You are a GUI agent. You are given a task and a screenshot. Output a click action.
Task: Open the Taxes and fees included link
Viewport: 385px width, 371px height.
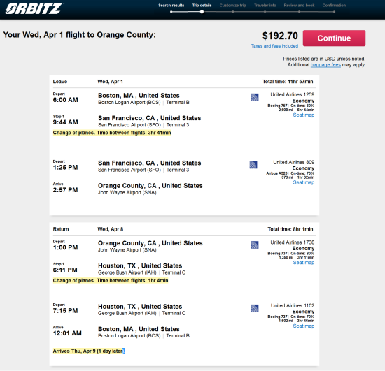[x=274, y=46]
